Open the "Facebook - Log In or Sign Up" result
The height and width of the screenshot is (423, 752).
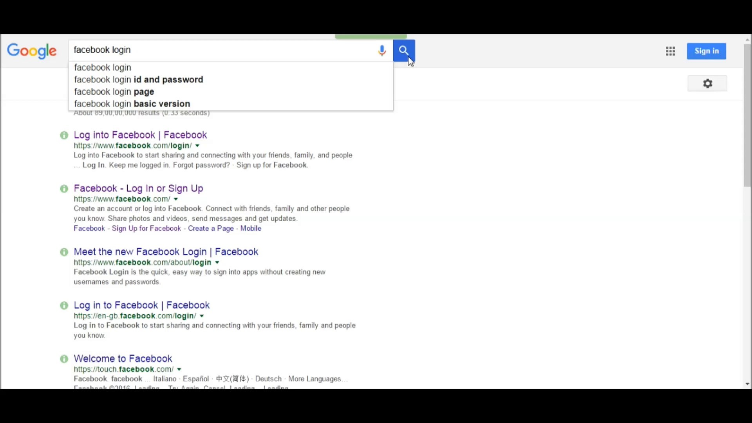coord(139,189)
